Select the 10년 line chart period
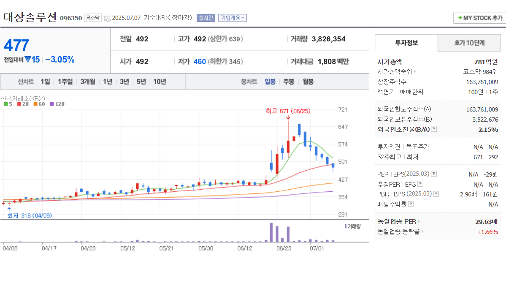 pos(160,82)
